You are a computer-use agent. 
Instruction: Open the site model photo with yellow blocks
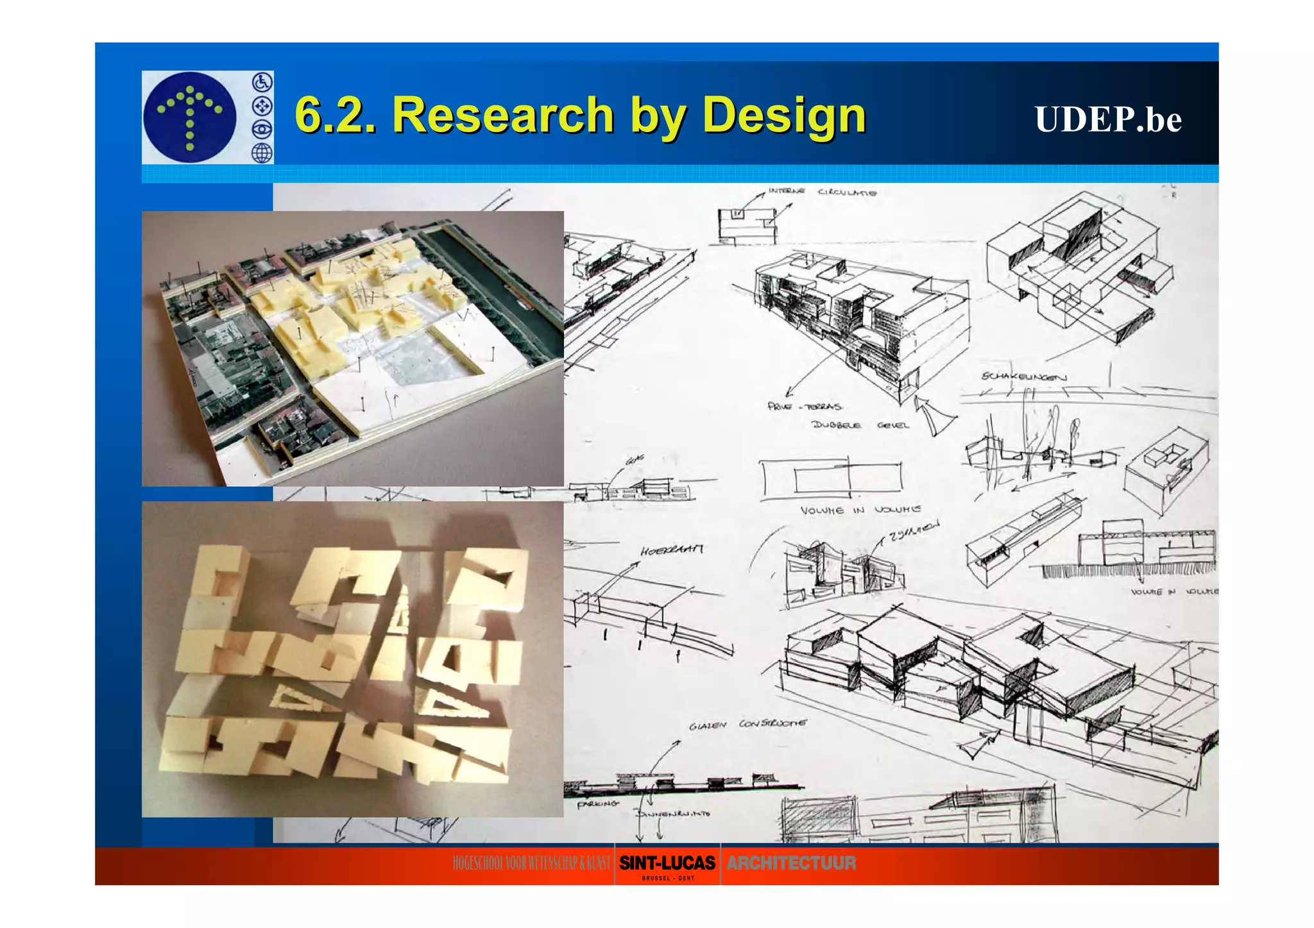click(x=353, y=348)
